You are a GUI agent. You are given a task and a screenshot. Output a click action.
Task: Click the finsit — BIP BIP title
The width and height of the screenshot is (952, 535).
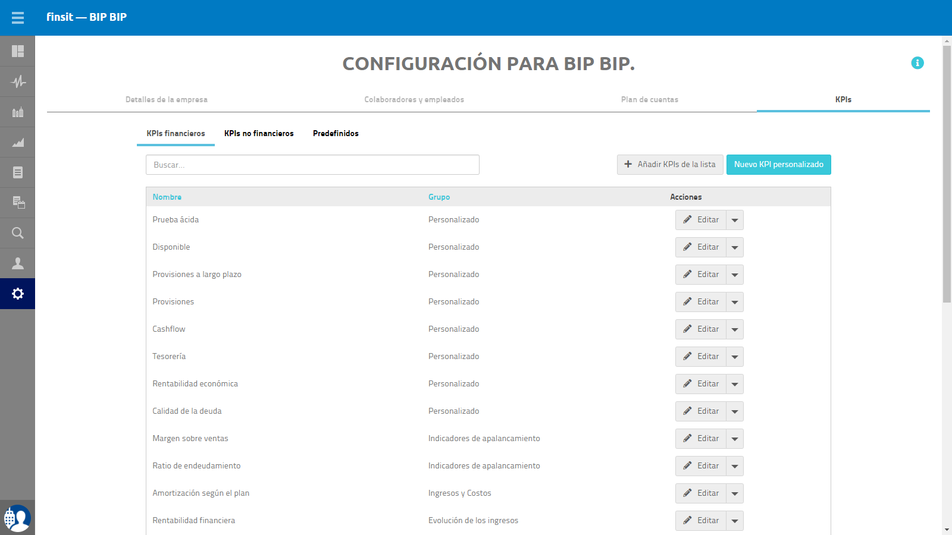[87, 17]
